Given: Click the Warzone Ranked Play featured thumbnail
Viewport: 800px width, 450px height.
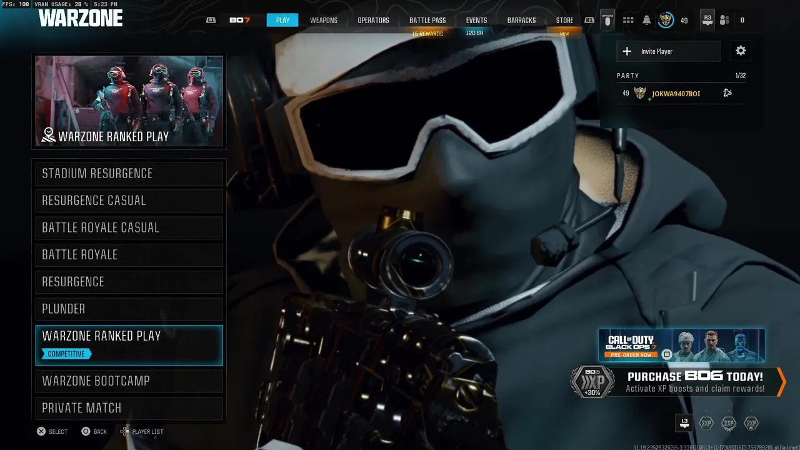Looking at the screenshot, I should click(x=129, y=101).
